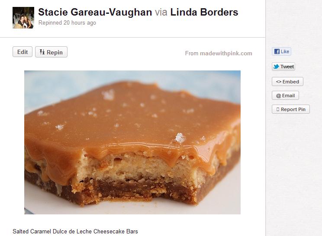This screenshot has height=236, width=322.
Task: Click the Facebook Like button
Action: [281, 51]
